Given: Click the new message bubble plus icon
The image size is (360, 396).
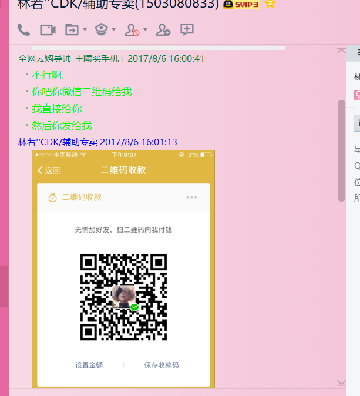Looking at the screenshot, I should (187, 29).
